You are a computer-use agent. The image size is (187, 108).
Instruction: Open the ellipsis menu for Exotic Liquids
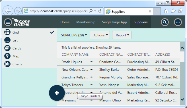click(x=91, y=62)
